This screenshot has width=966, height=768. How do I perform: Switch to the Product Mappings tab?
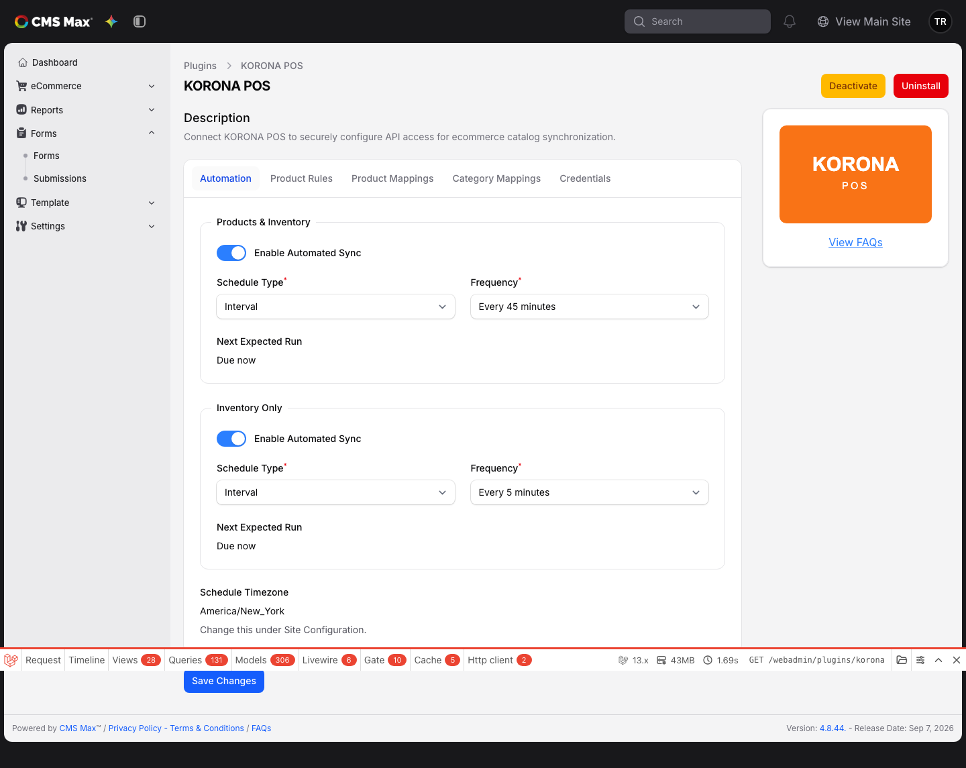(392, 178)
